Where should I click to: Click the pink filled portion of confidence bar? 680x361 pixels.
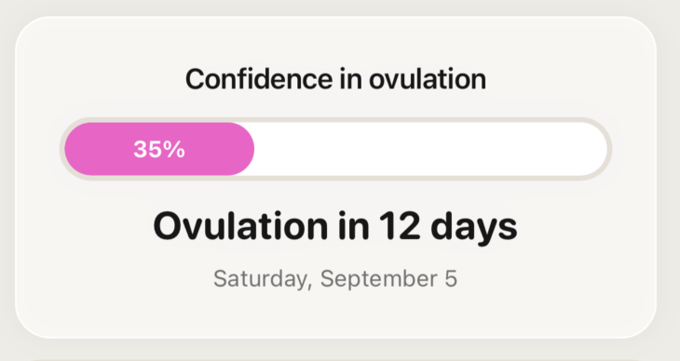159,149
